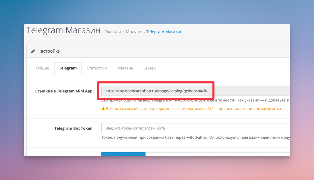Click the Telegram Bot Token label
This screenshot has width=314, height=180.
click(x=73, y=128)
